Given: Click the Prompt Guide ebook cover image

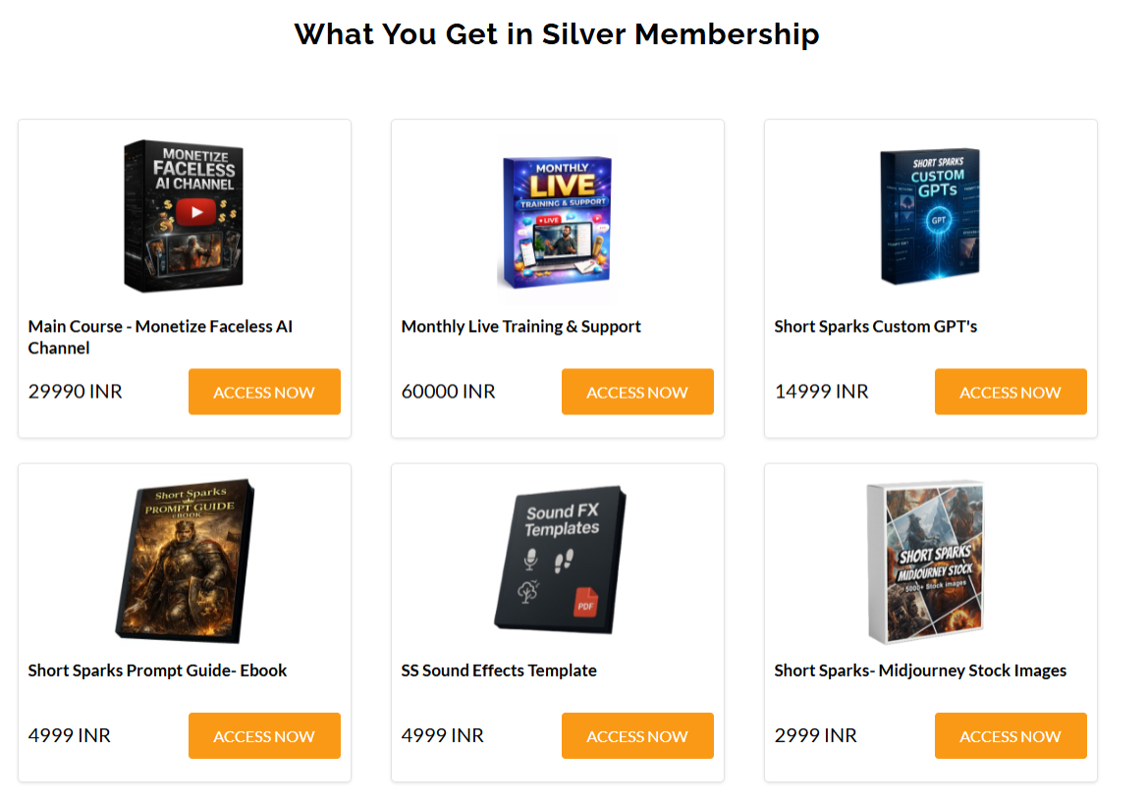Looking at the screenshot, I should point(184,561).
